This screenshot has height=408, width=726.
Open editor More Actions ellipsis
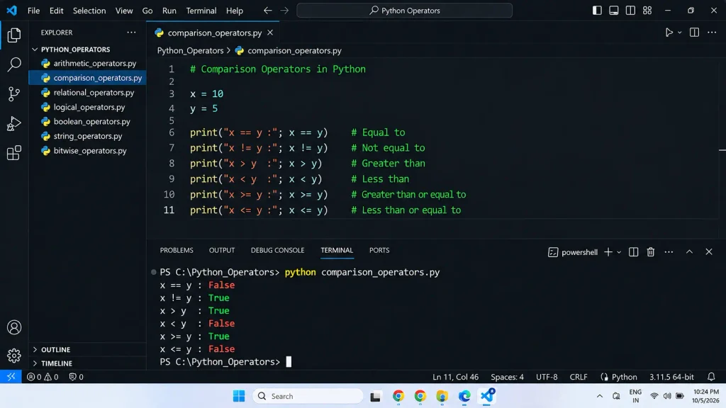(712, 33)
